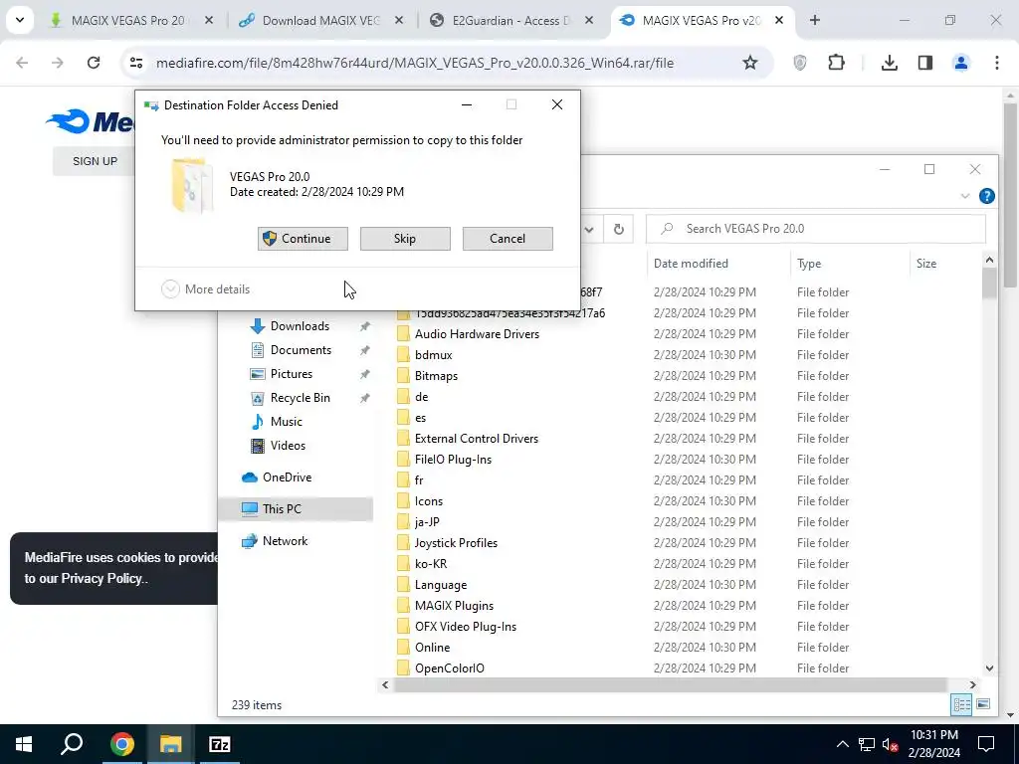Click 7-Zip icon in the taskbar

tap(220, 744)
